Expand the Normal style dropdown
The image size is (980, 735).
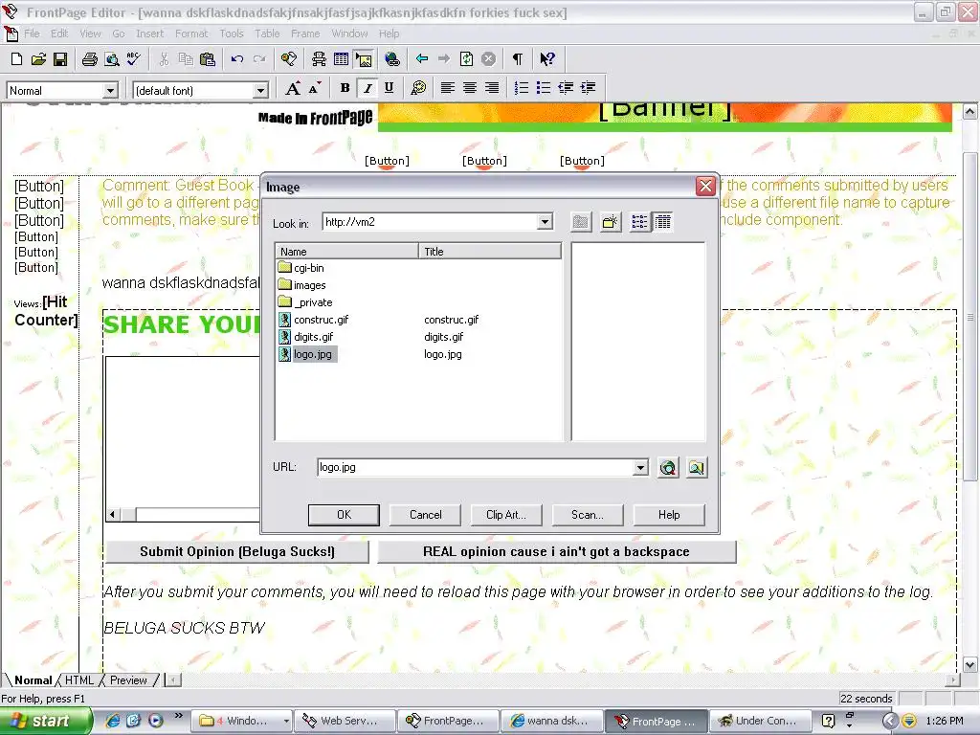coord(110,91)
